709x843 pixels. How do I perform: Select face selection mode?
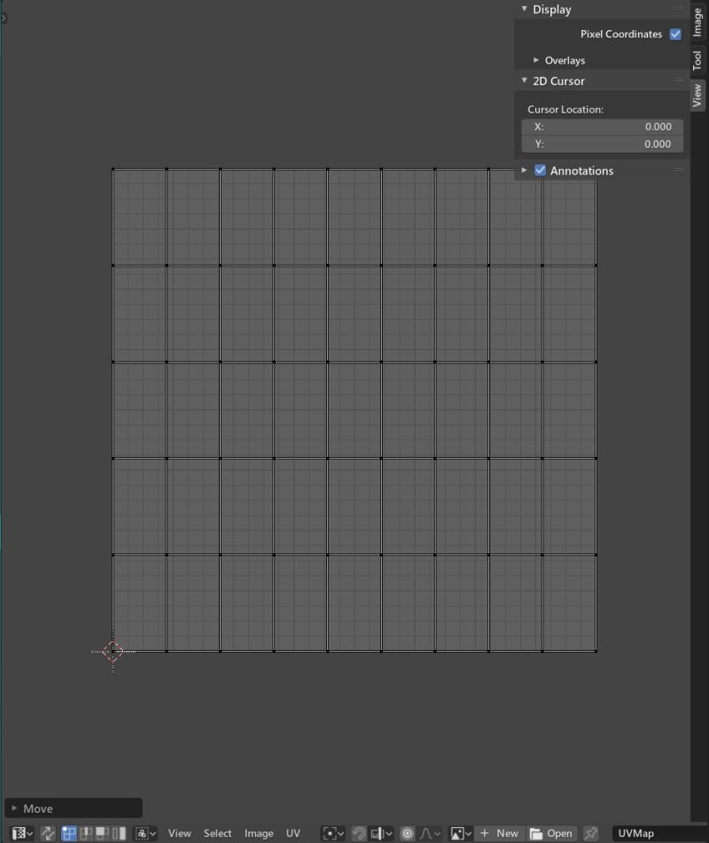pos(102,833)
